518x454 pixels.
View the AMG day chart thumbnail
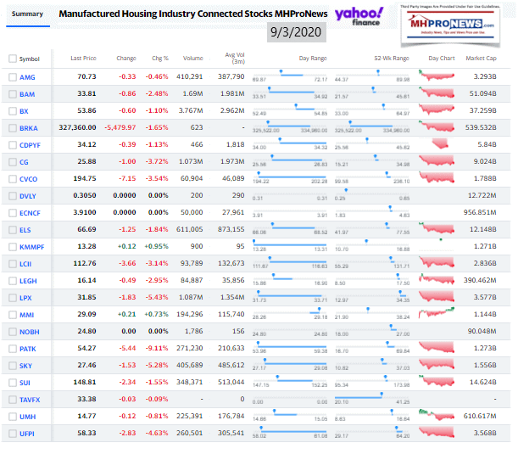[x=437, y=76]
